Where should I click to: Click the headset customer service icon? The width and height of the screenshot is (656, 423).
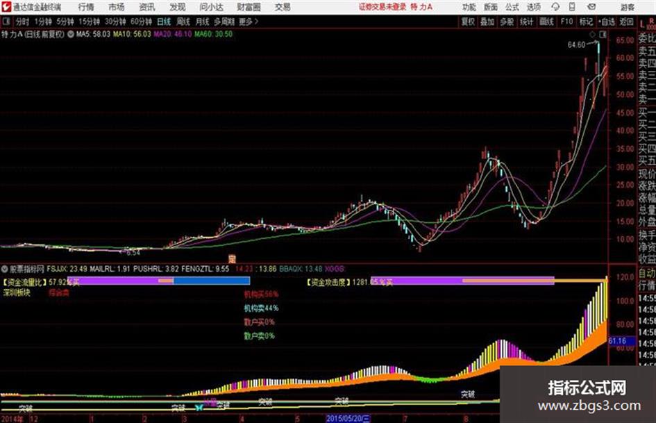(x=555, y=7)
